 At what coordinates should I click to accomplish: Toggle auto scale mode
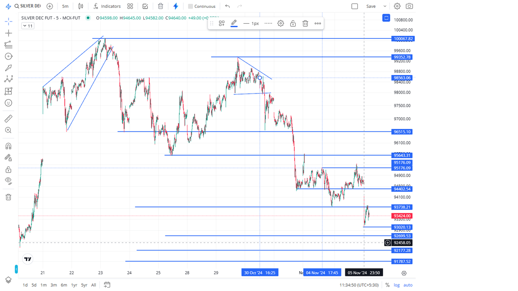coord(408,285)
